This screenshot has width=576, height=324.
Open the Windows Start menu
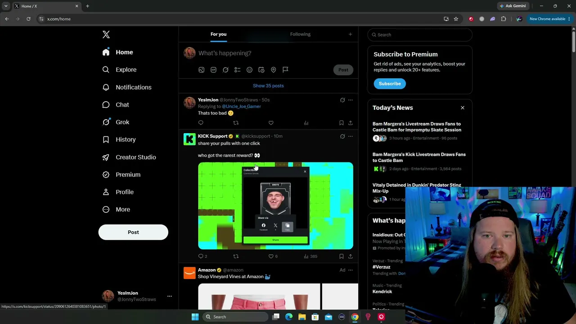(x=195, y=317)
